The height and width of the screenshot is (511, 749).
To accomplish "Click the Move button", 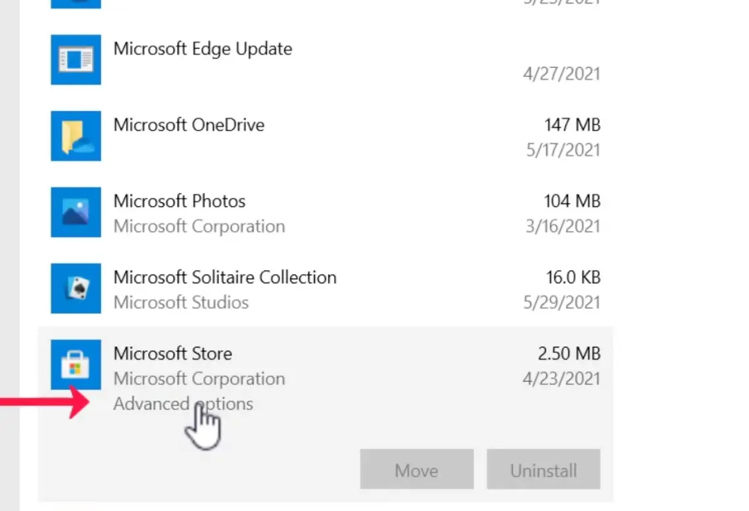I will [x=417, y=469].
